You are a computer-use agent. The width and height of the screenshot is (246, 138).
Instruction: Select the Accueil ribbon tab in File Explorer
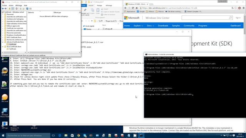91,5
